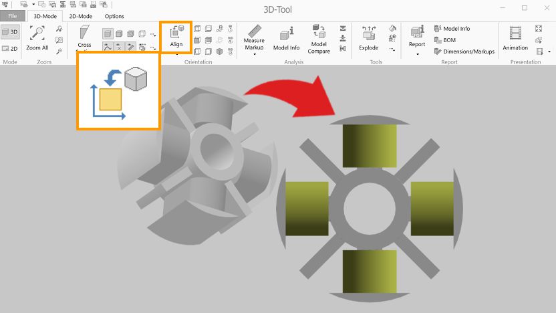Launch the Model Compare tool
The image size is (556, 313).
click(319, 38)
